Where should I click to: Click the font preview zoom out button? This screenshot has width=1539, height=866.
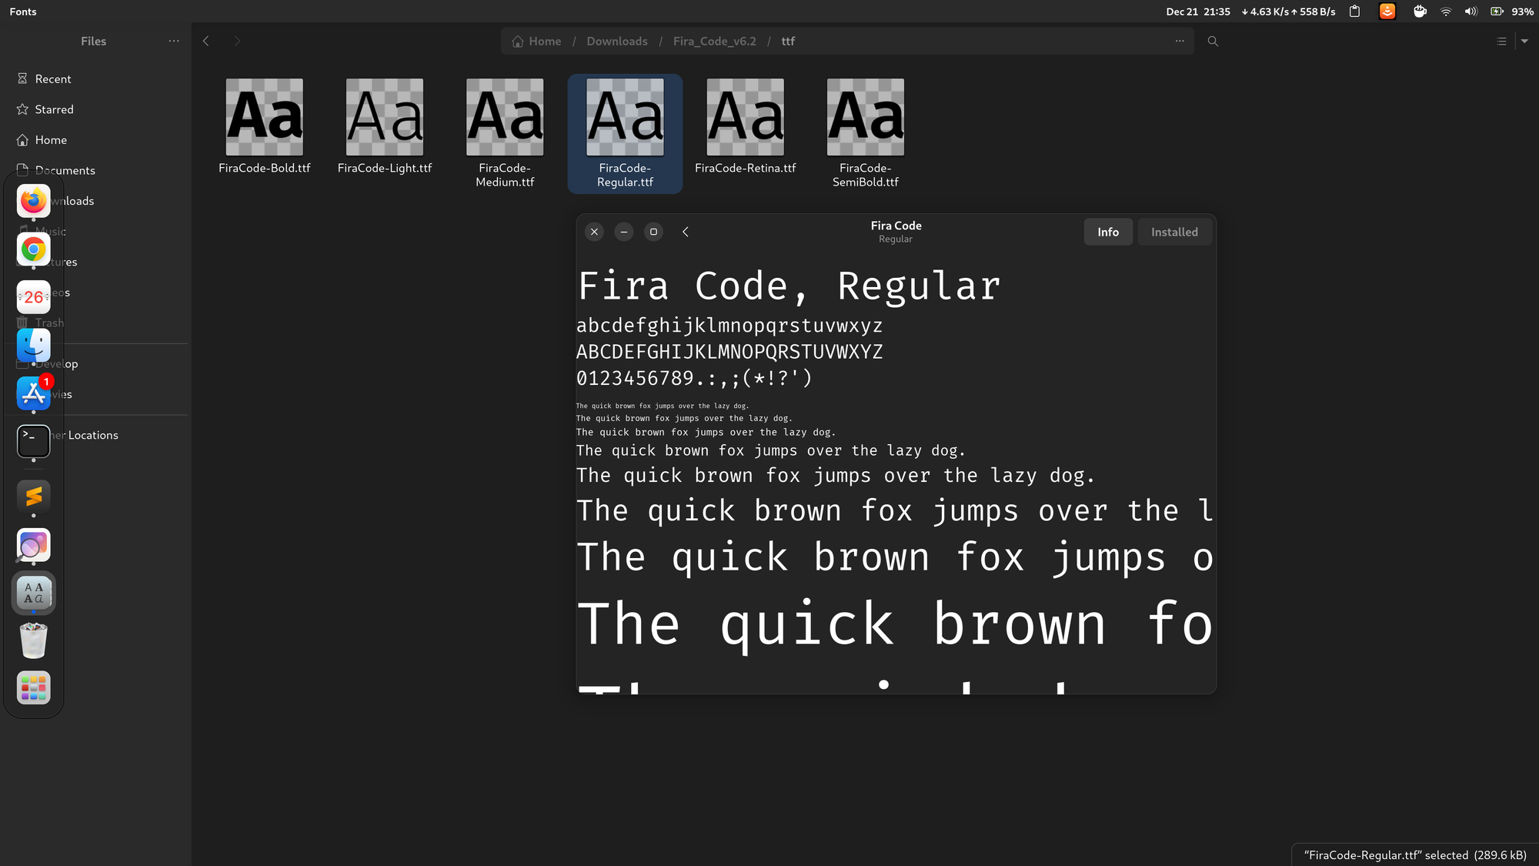point(623,232)
